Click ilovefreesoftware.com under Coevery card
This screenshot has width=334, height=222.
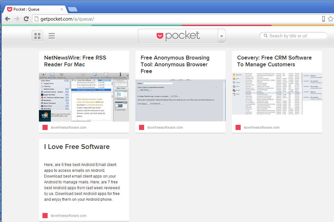pos(262,127)
